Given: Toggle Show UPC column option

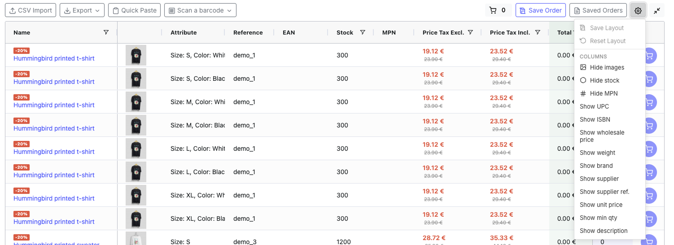Looking at the screenshot, I should (610, 106).
